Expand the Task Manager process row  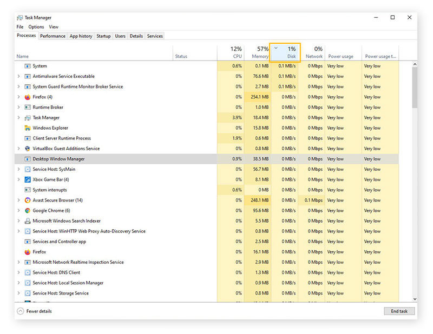coord(19,117)
